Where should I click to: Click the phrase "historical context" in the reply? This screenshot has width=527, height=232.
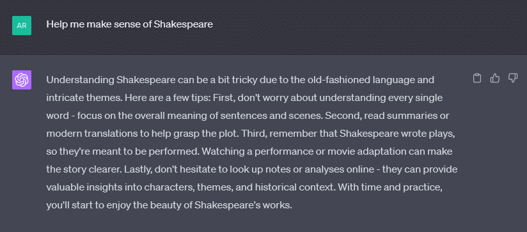pyautogui.click(x=301, y=187)
